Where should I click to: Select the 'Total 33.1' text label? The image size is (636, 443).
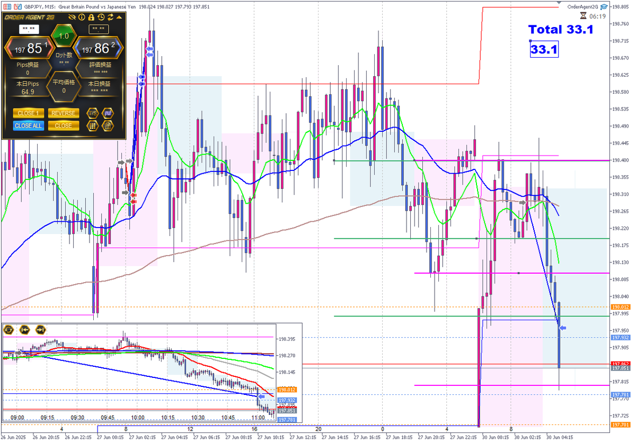[x=561, y=30]
